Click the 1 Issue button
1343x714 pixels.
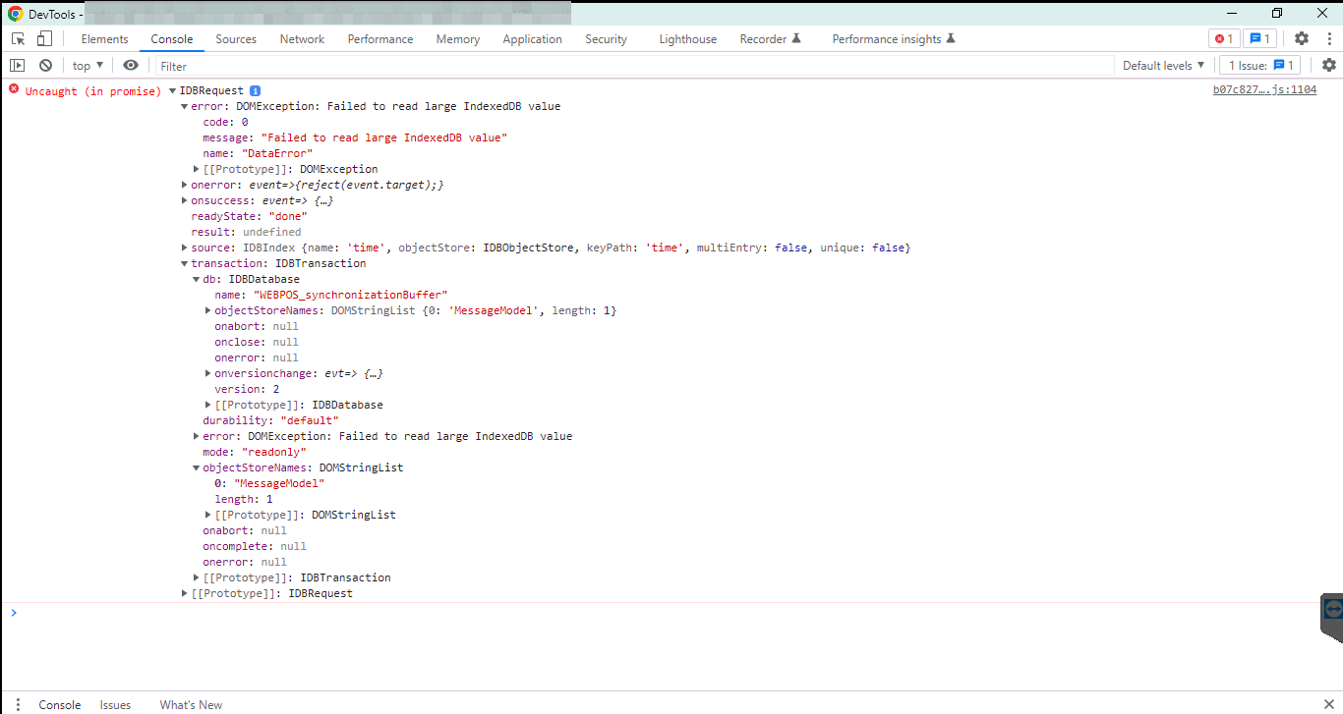click(x=1259, y=66)
